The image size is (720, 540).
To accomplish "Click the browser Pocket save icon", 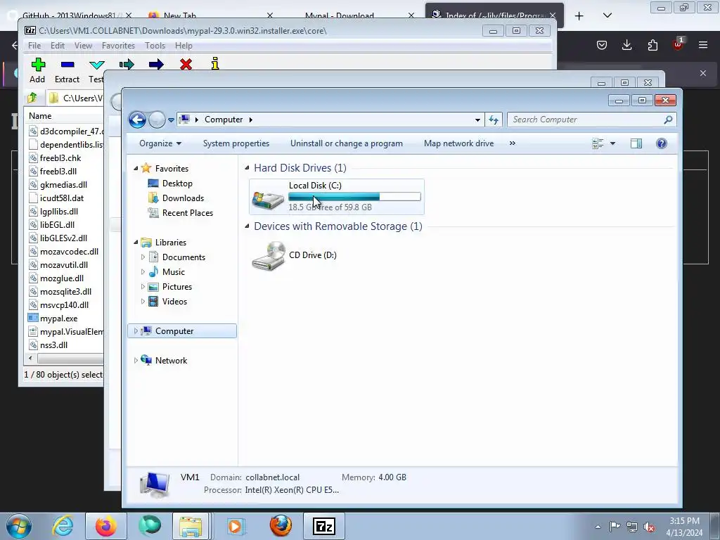I will pyautogui.click(x=602, y=45).
